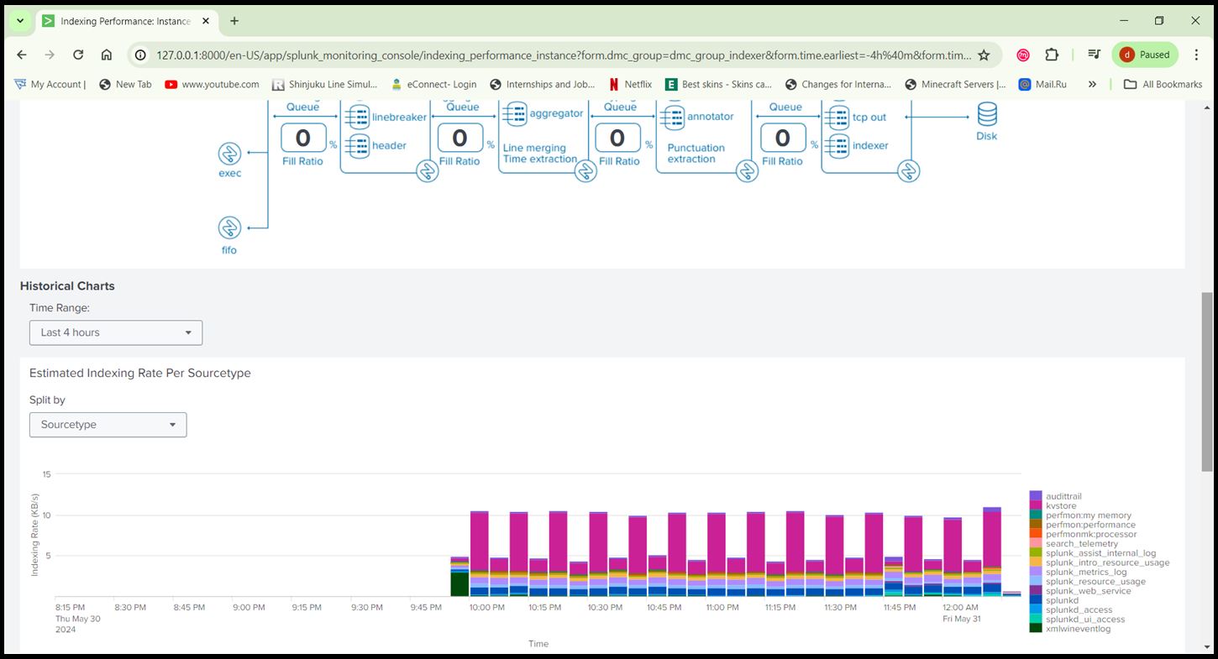
Task: Click the browser address bar
Action: tap(563, 55)
